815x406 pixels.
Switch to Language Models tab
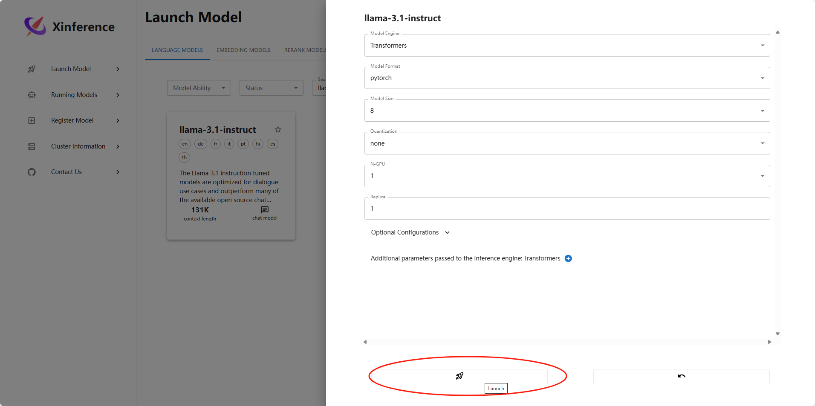point(177,50)
